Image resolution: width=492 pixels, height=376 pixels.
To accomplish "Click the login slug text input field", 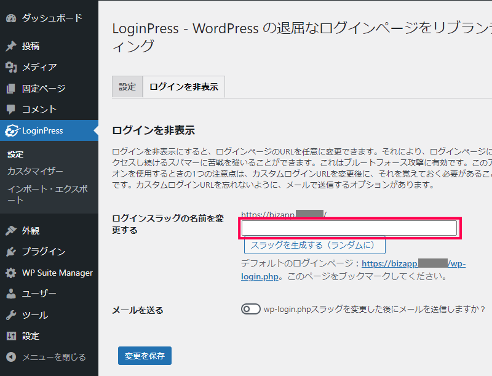I will click(x=349, y=228).
